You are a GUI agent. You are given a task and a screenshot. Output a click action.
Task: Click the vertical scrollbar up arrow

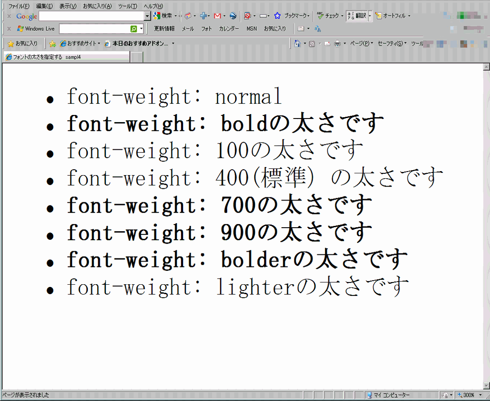pos(486,66)
